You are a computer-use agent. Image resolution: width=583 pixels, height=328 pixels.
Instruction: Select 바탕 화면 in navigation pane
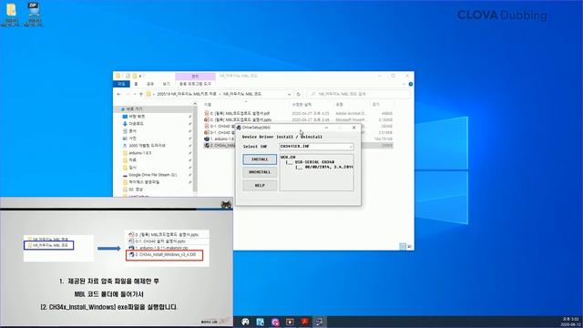coord(137,117)
